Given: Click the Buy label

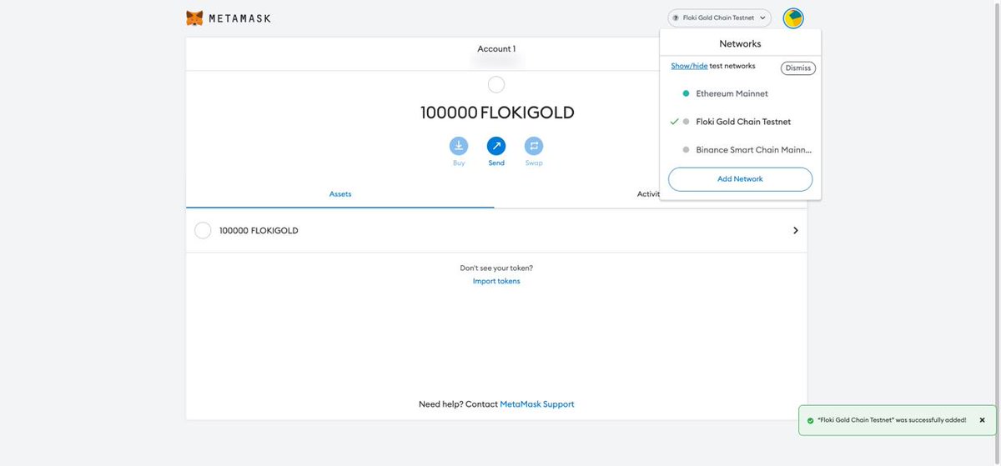Looking at the screenshot, I should 459,163.
